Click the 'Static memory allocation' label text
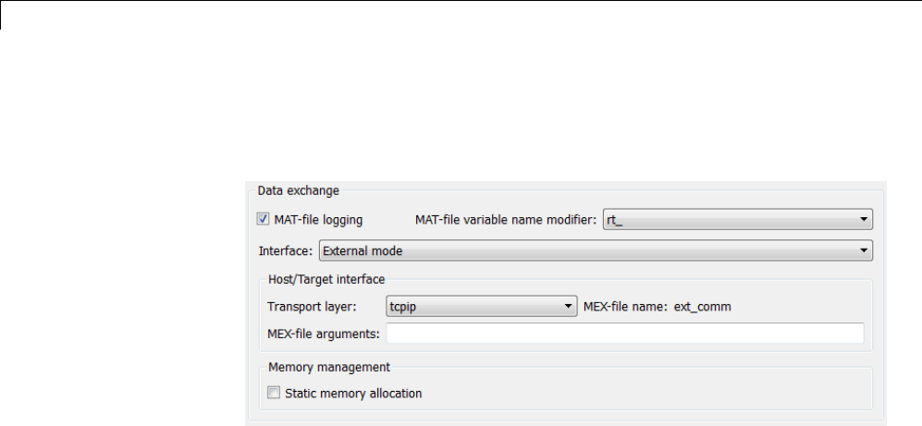 coord(353,394)
